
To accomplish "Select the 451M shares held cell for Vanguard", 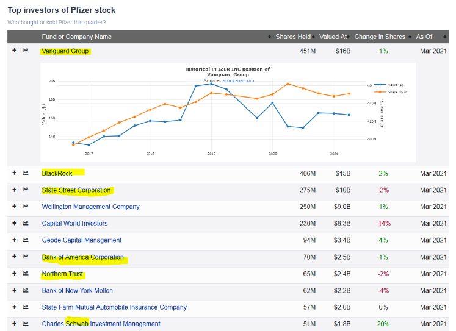I will (308, 51).
